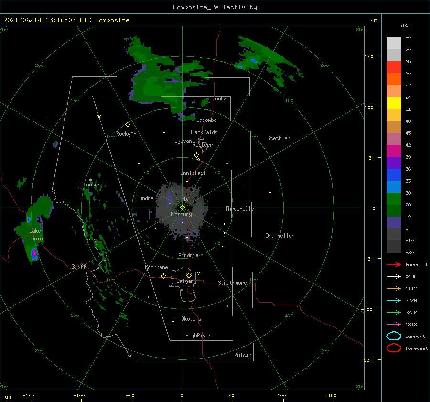
Task: Click the current legend label text
Action: 415,336
